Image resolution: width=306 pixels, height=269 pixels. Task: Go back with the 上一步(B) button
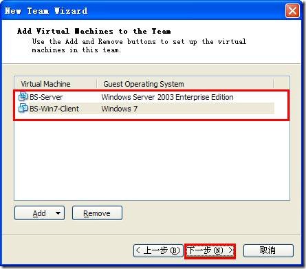tap(158, 250)
